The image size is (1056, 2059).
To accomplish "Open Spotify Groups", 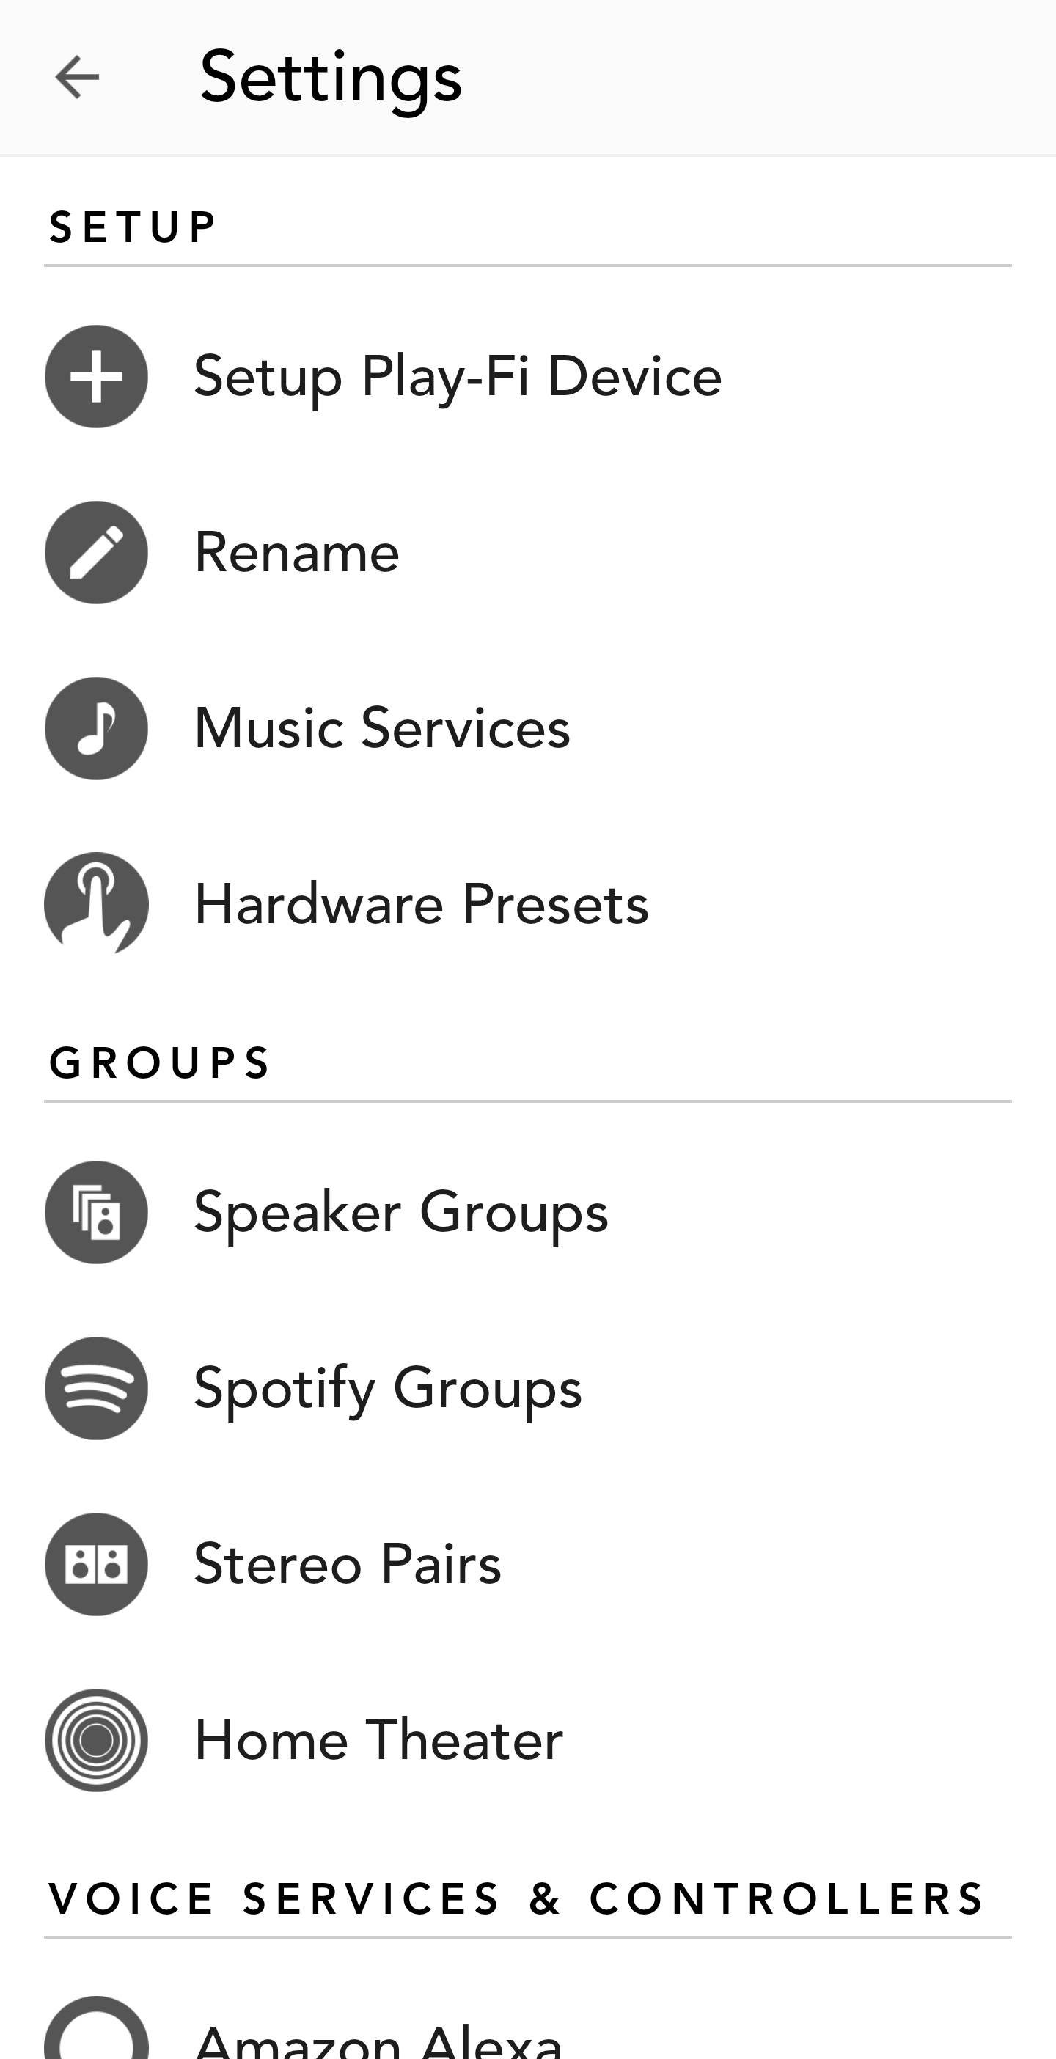I will 388,1388.
